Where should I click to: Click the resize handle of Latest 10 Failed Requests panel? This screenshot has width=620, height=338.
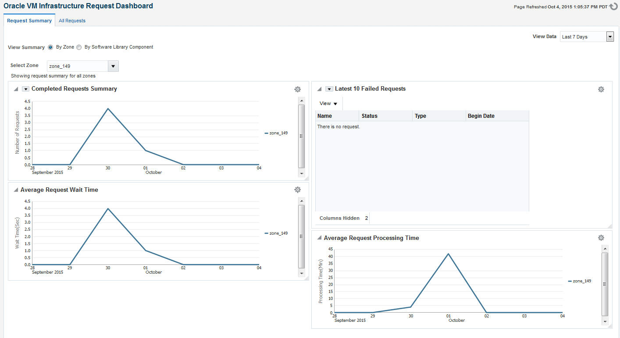[x=610, y=226]
